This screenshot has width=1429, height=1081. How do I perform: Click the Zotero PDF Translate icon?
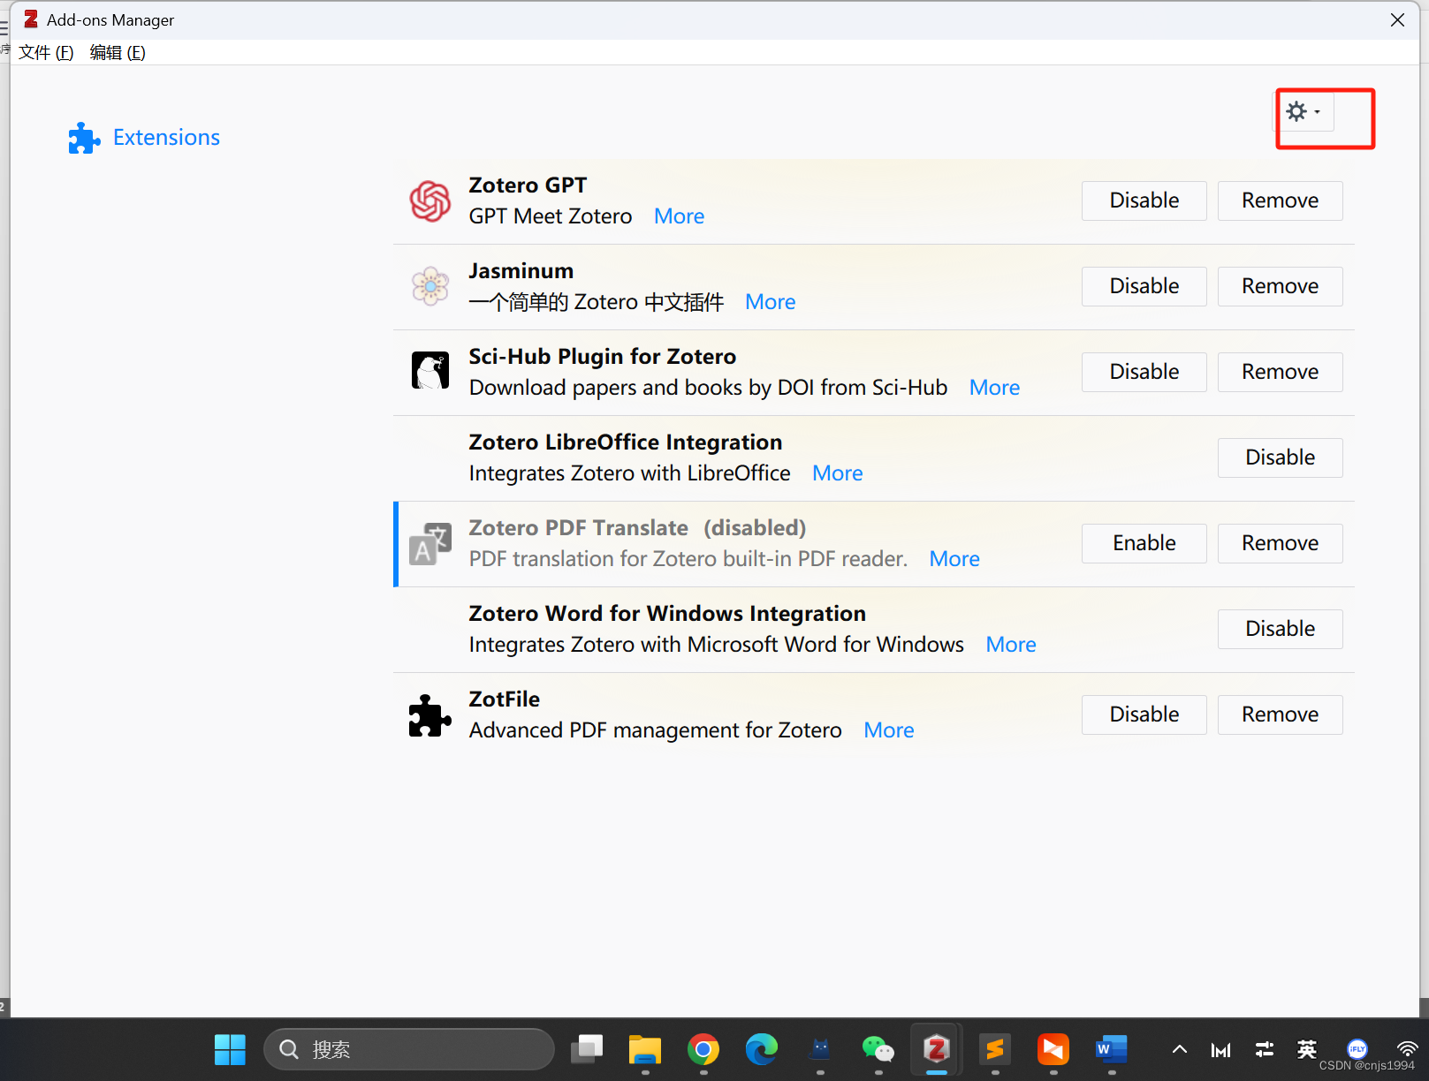[x=430, y=543]
